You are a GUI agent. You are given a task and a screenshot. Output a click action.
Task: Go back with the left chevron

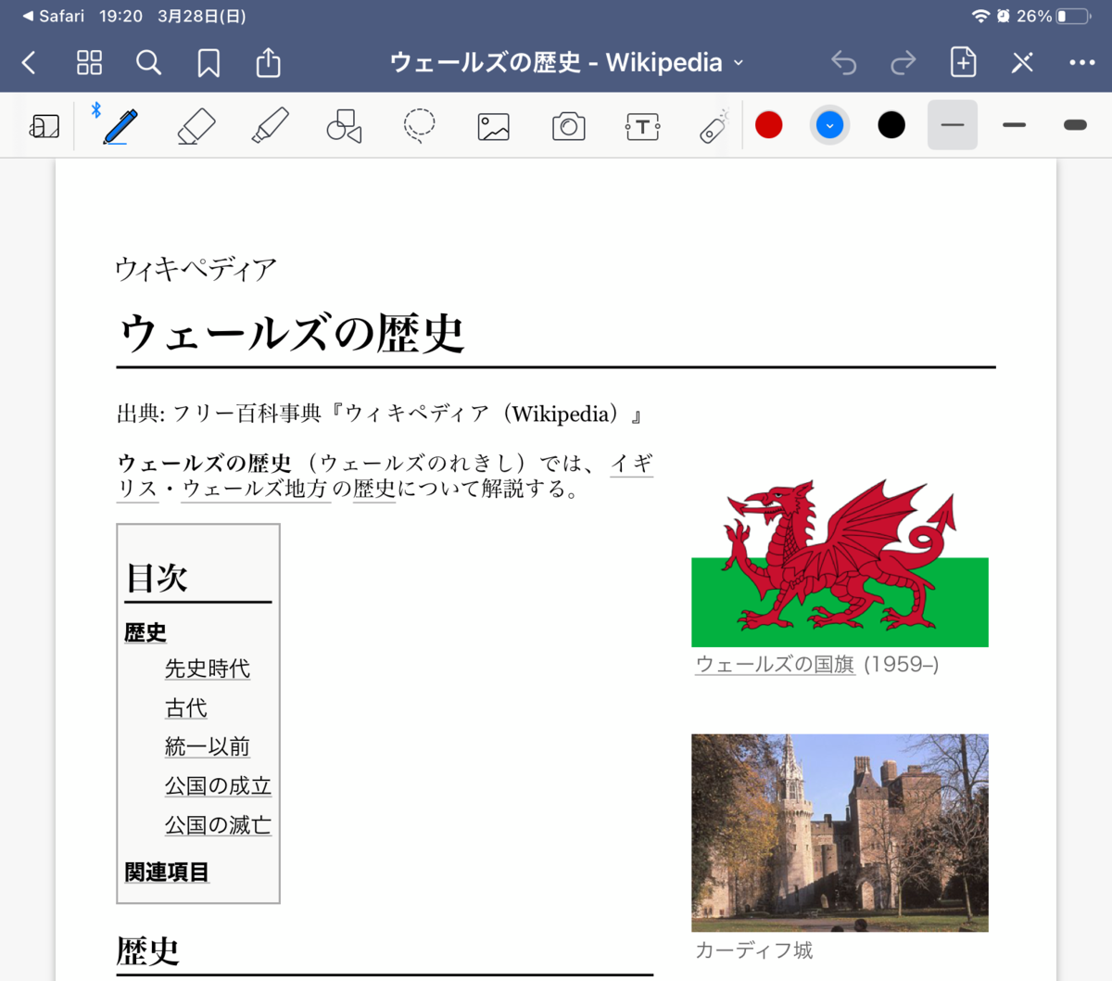29,63
